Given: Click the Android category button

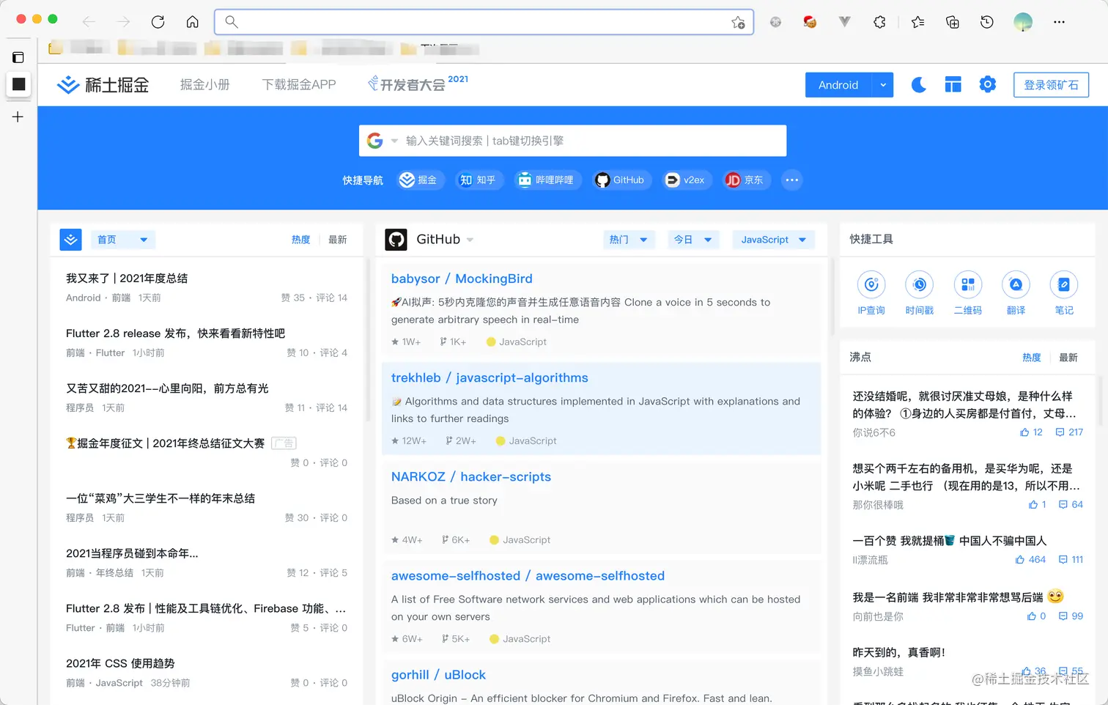Looking at the screenshot, I should (838, 85).
